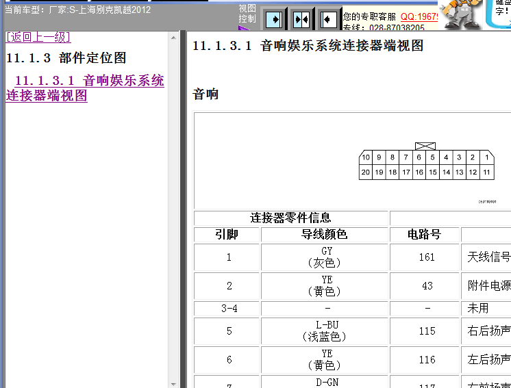Click the expand-right view control icon

click(274, 20)
